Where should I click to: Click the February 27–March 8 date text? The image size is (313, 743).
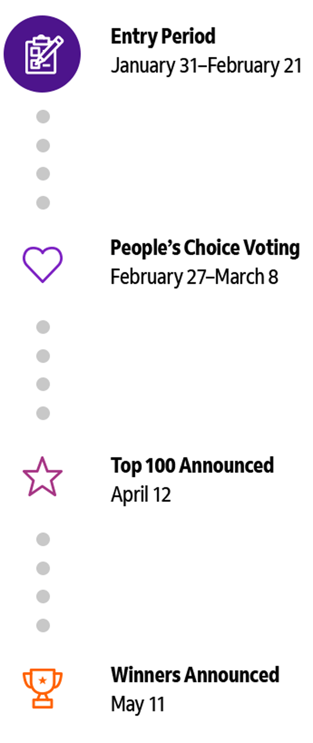pos(194,277)
